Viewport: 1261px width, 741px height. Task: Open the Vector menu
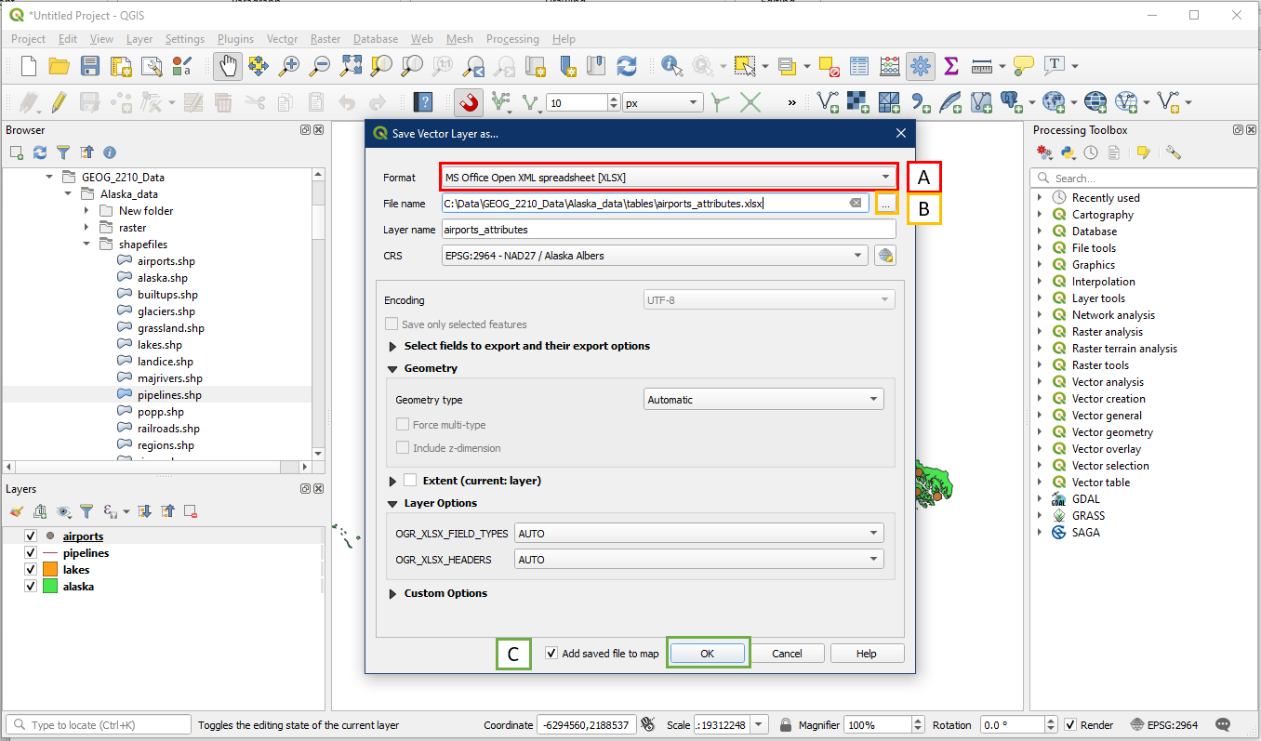coord(282,39)
